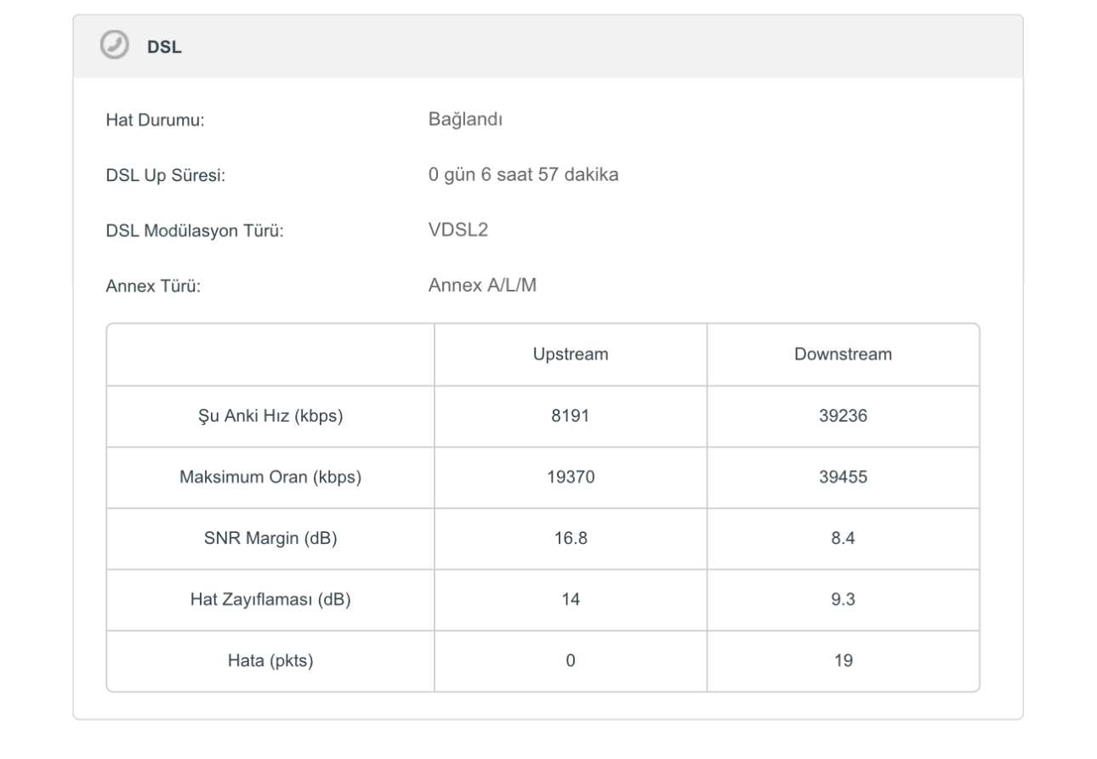
Task: Click downstream current speed 39236
Action: 843,416
